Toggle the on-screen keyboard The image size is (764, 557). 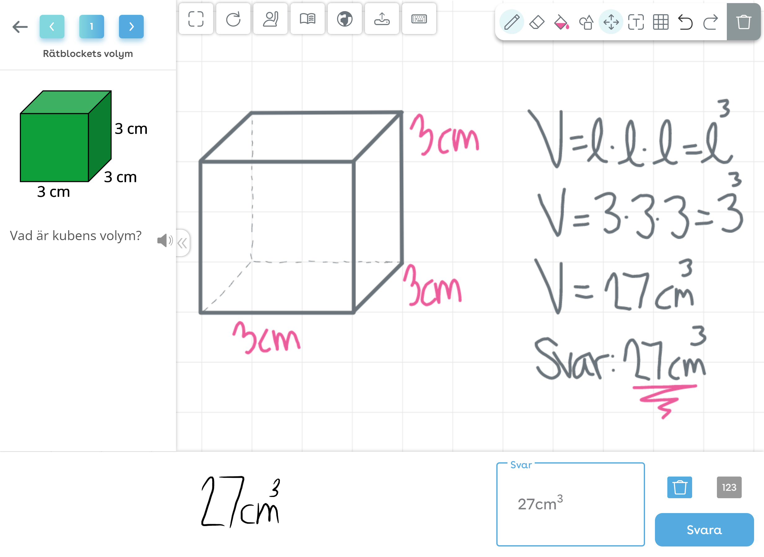419,19
